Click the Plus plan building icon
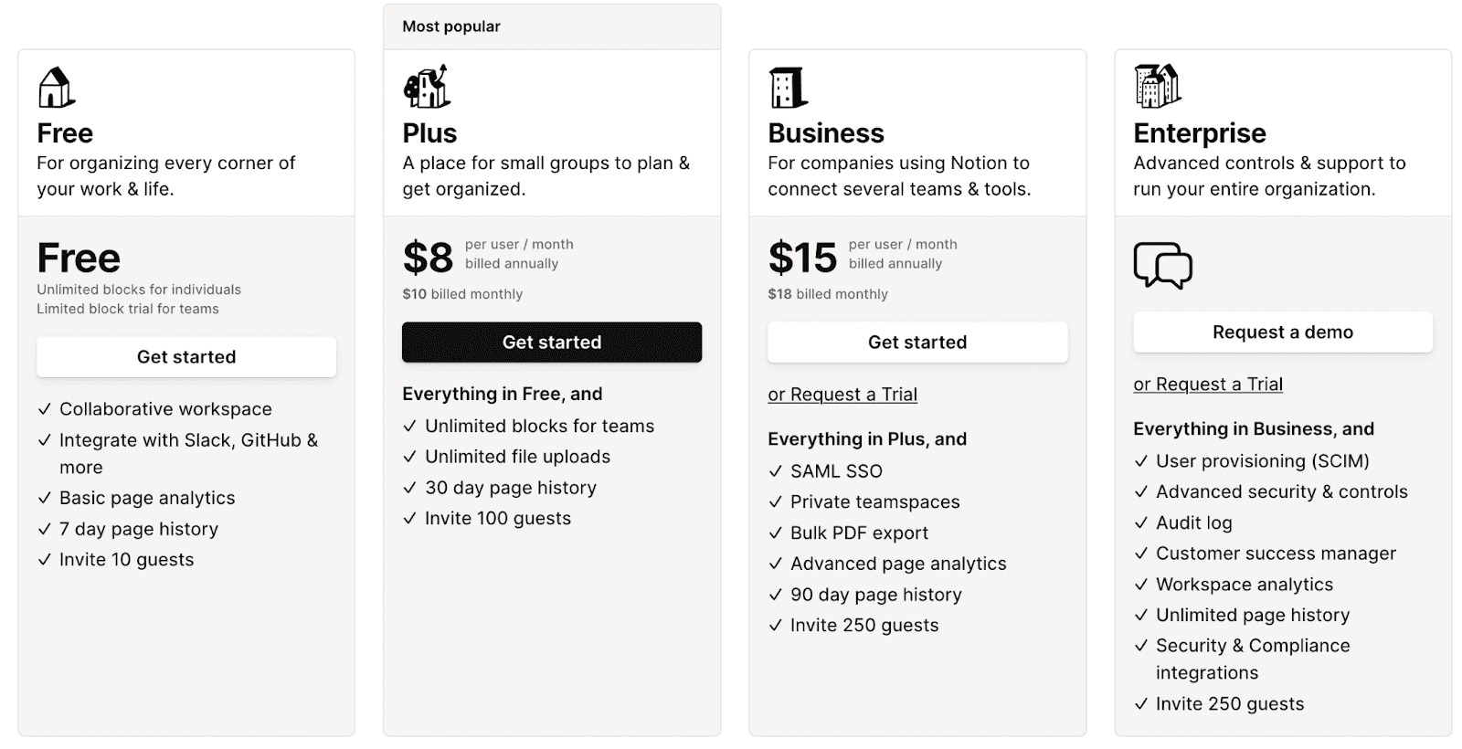This screenshot has height=749, width=1462. tap(427, 88)
